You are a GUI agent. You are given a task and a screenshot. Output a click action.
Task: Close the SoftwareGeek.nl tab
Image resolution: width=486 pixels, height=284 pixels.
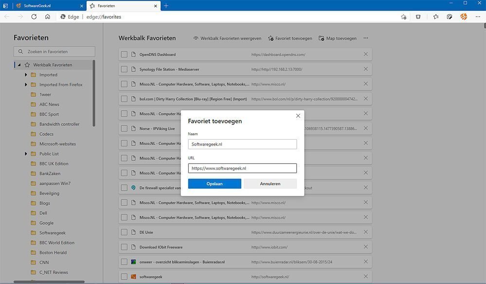[82, 5]
